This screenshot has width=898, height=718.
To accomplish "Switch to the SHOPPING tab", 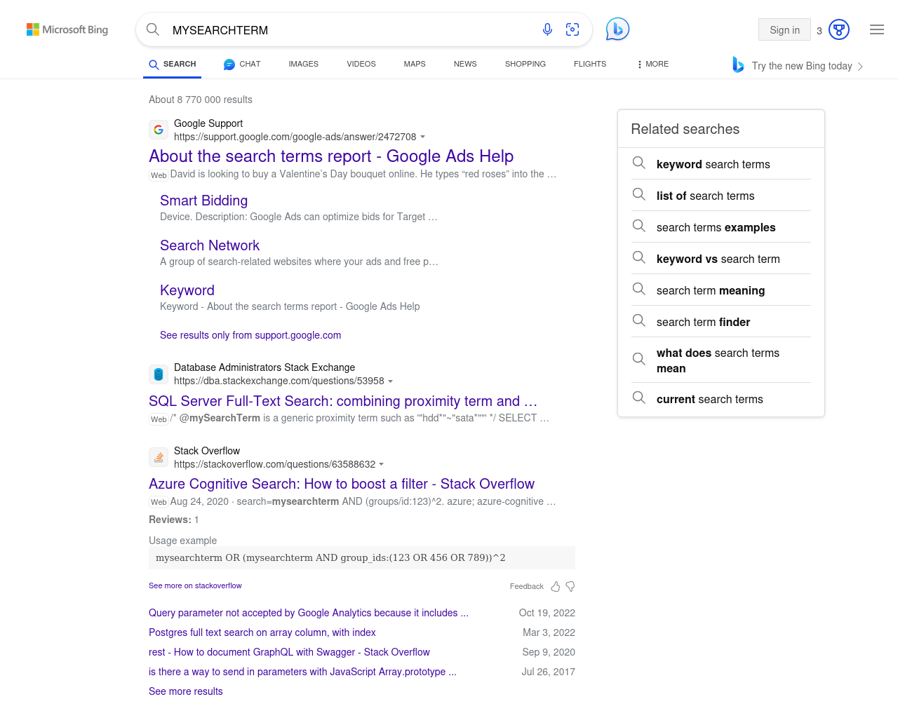I will (x=525, y=64).
